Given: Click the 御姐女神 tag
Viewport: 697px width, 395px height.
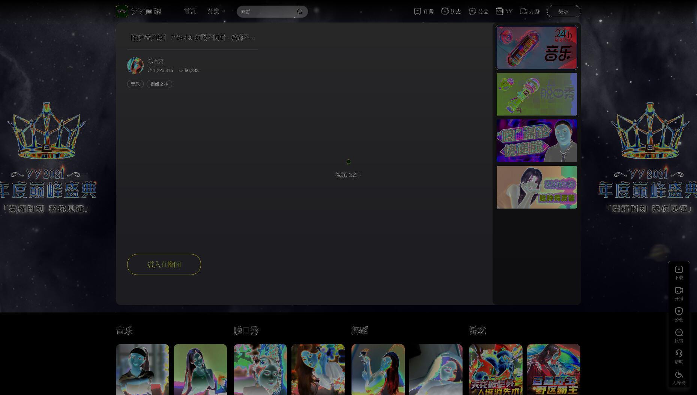Looking at the screenshot, I should 159,84.
